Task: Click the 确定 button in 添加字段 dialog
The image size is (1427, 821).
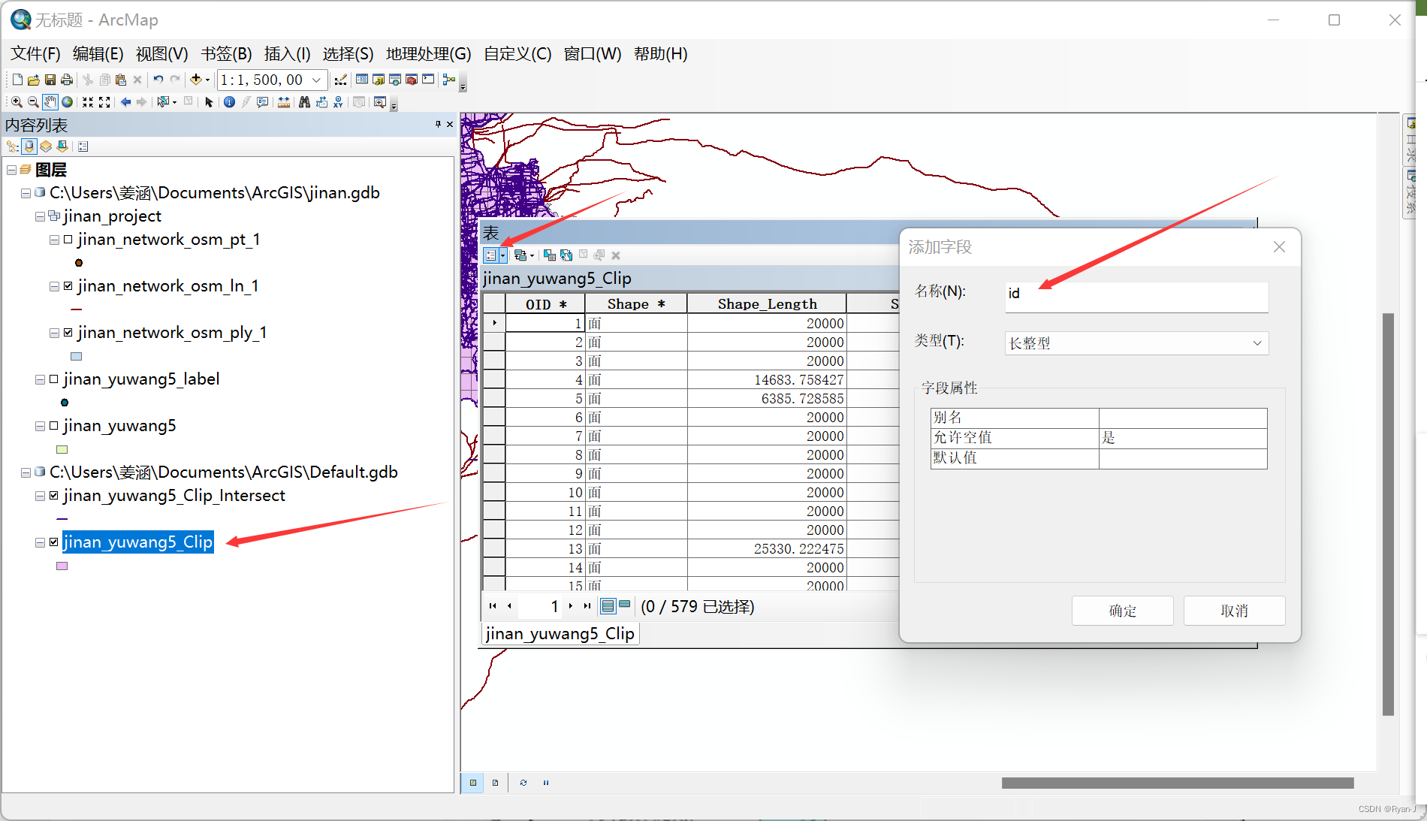Action: [1121, 610]
